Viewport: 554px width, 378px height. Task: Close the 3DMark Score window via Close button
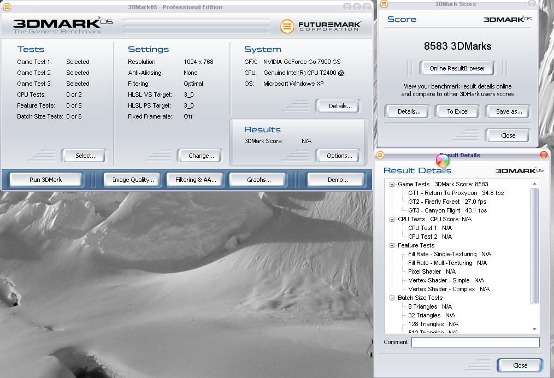coord(508,135)
